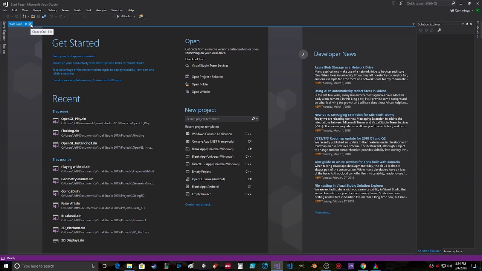Select the OpenGL Game (Android) template
The height and width of the screenshot is (271, 482).
pos(219,179)
